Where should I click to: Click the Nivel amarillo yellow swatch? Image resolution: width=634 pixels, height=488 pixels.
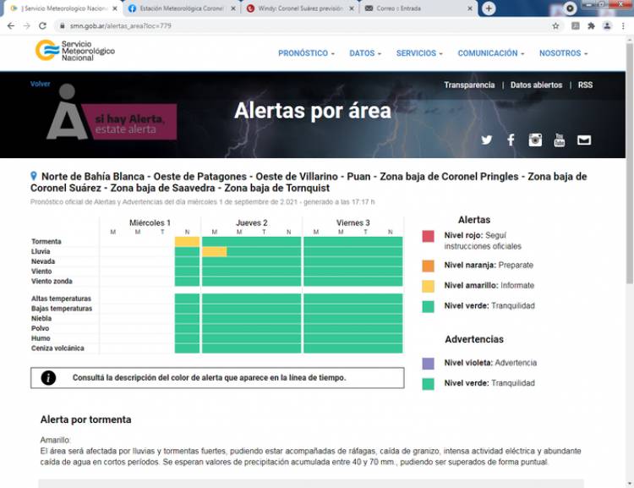pos(429,286)
